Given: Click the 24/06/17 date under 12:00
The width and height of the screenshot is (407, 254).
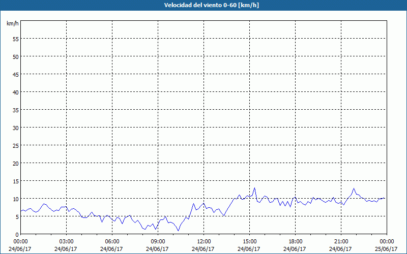Looking at the screenshot, I should coord(203,249).
